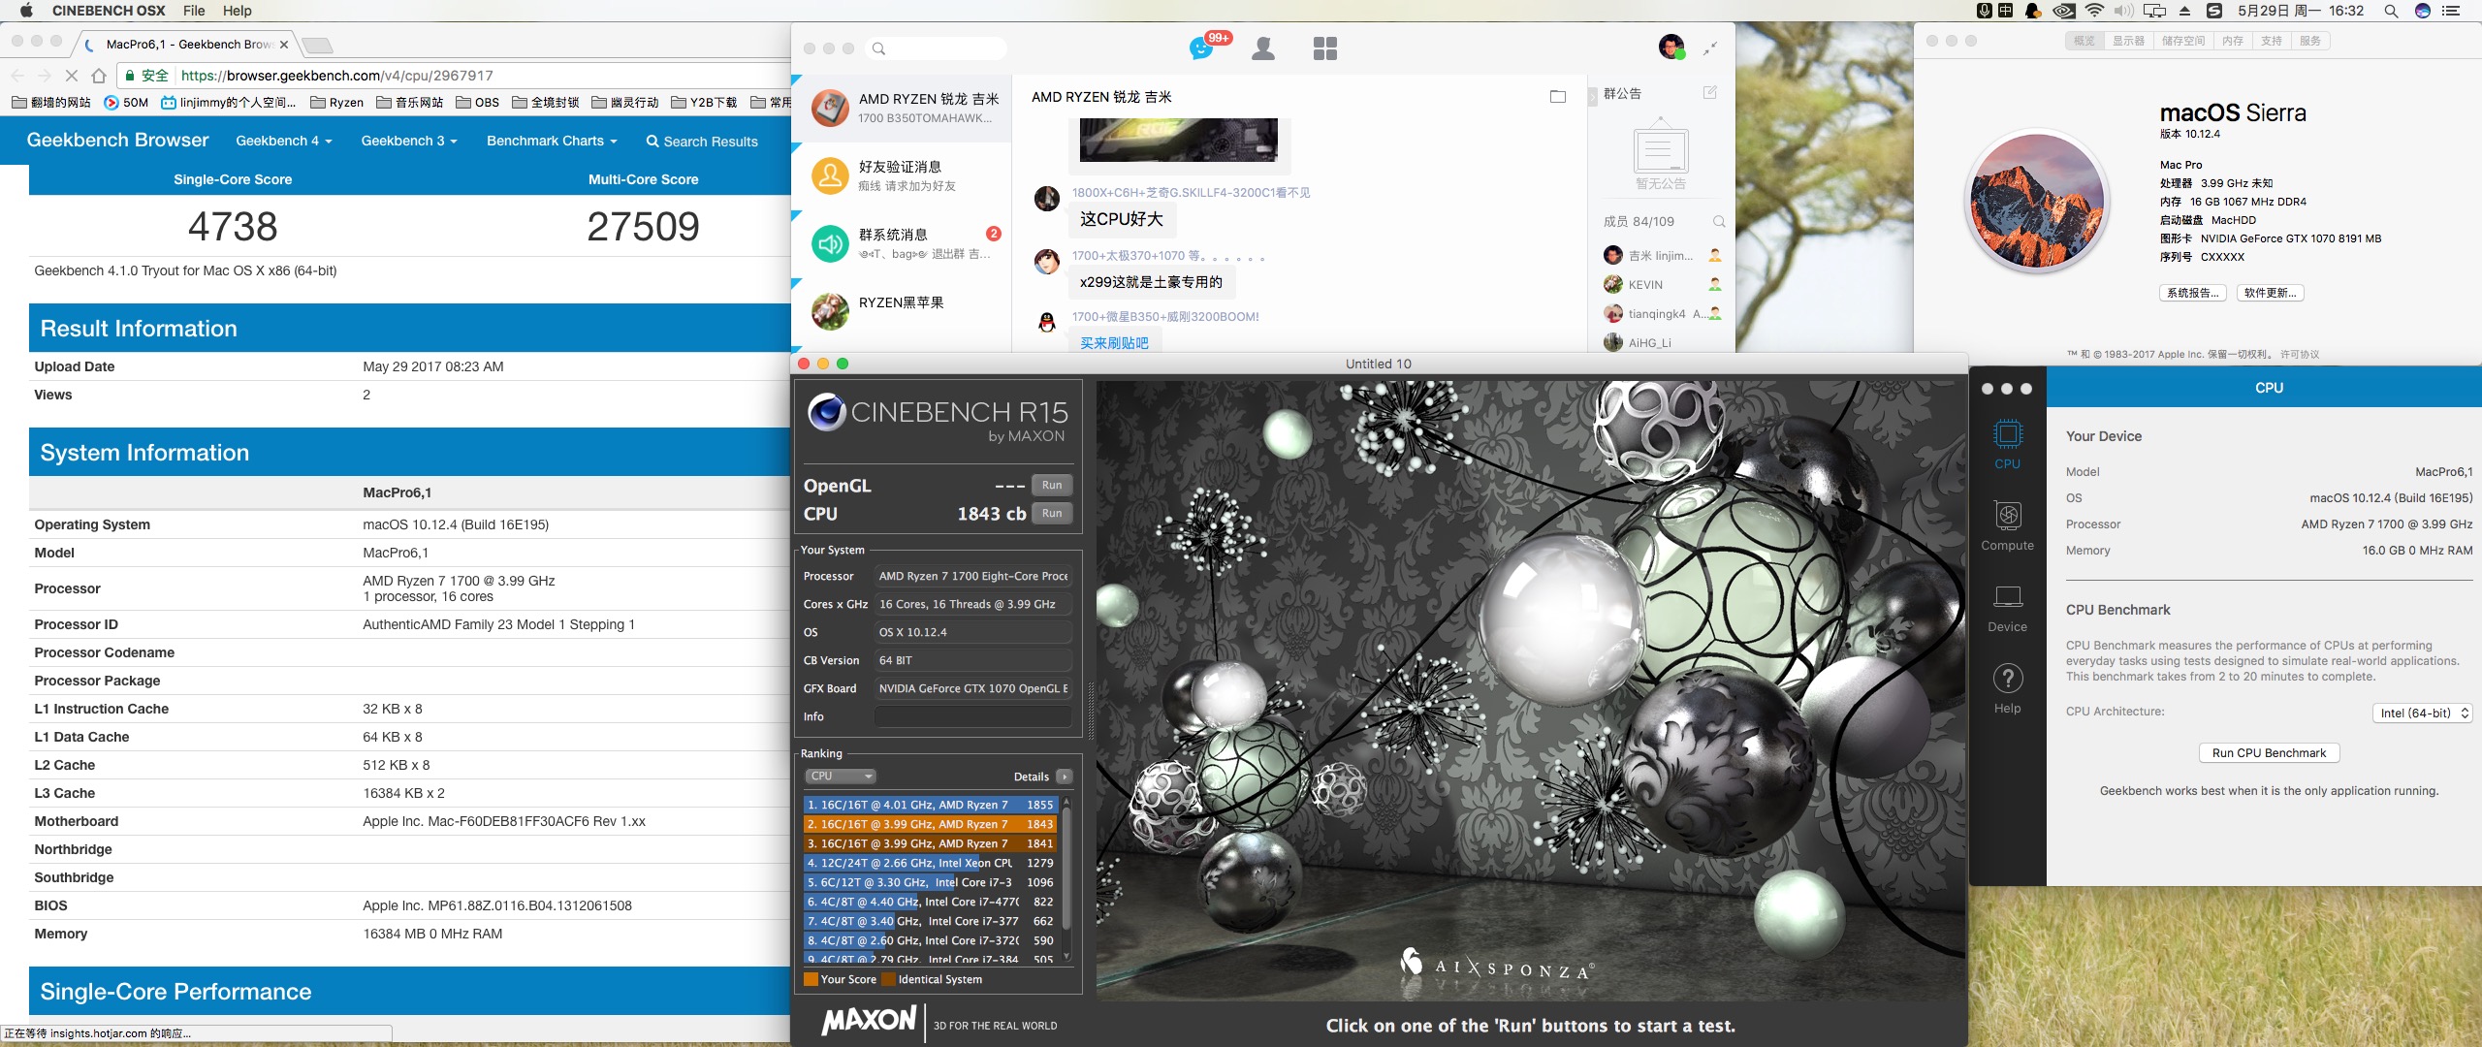Open the Help icon in Geekbench sidebar
Image resolution: width=2482 pixels, height=1047 pixels.
click(2008, 689)
